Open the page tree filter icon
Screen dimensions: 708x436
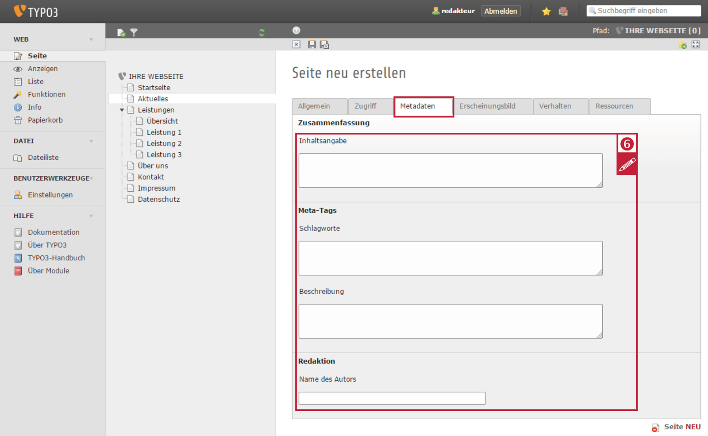click(134, 33)
